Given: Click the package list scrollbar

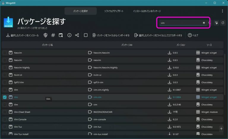Looking at the screenshot, I should [x=225, y=74].
